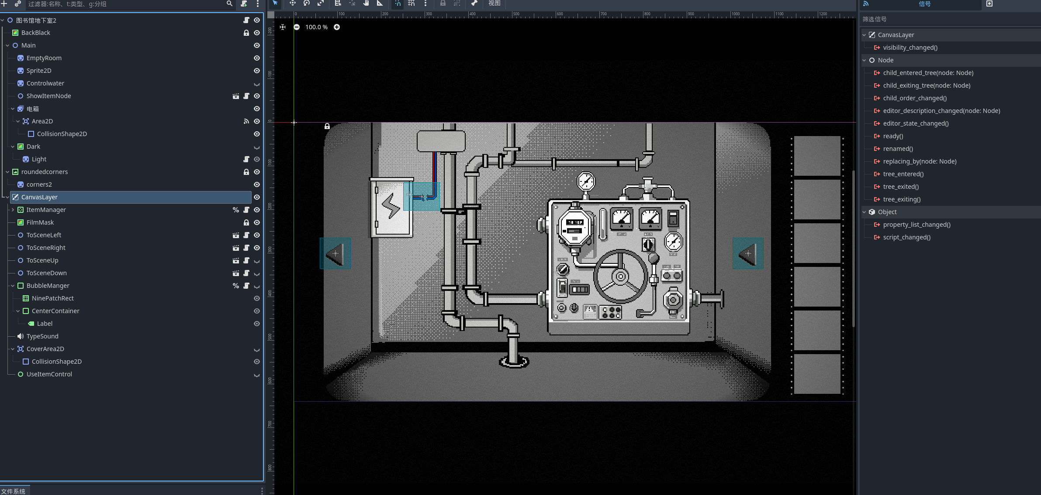
Task: Open the 视图 view menu
Action: click(x=494, y=3)
